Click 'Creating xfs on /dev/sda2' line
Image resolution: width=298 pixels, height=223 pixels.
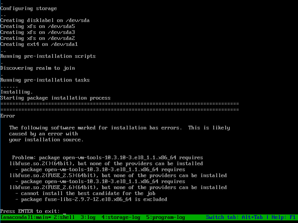[x=37, y=38]
